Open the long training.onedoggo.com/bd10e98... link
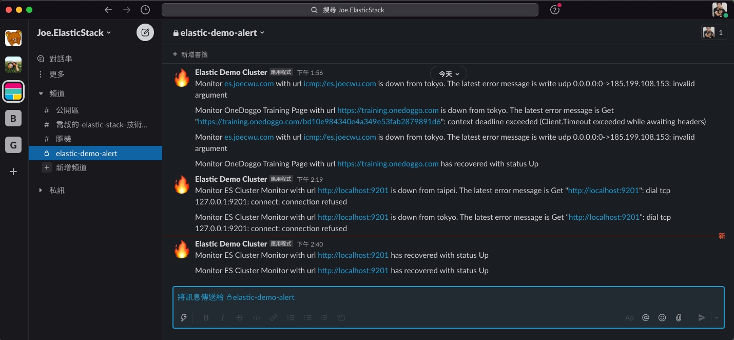The height and width of the screenshot is (340, 734). 319,122
